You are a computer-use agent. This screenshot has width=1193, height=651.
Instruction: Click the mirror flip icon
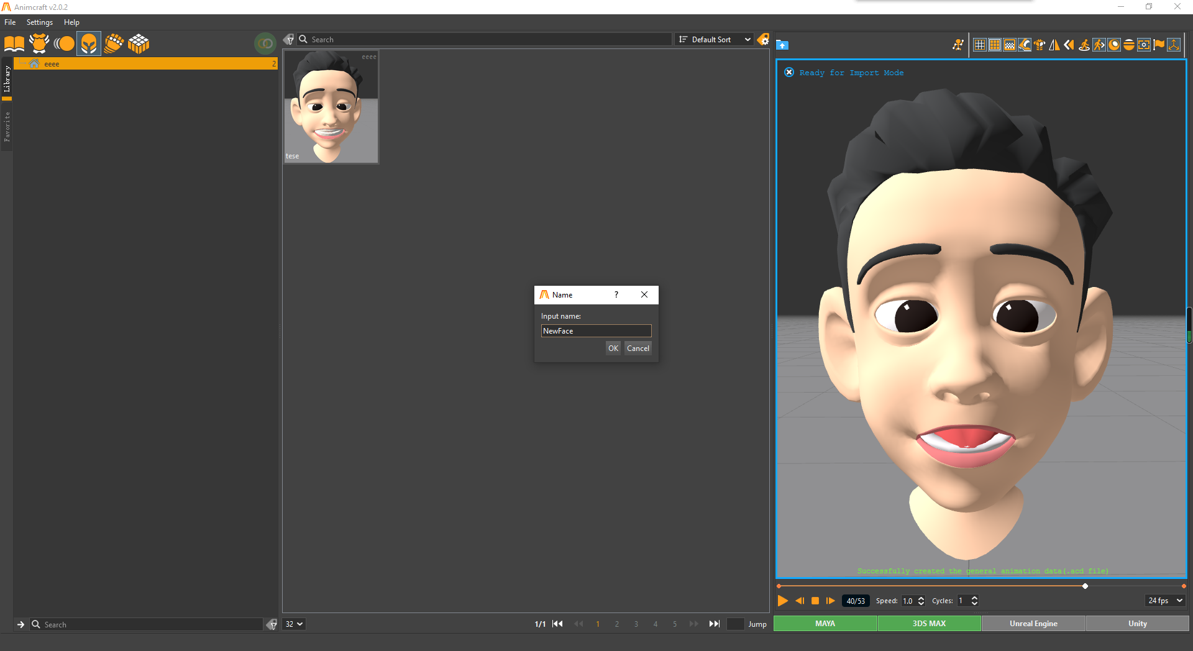point(1054,45)
